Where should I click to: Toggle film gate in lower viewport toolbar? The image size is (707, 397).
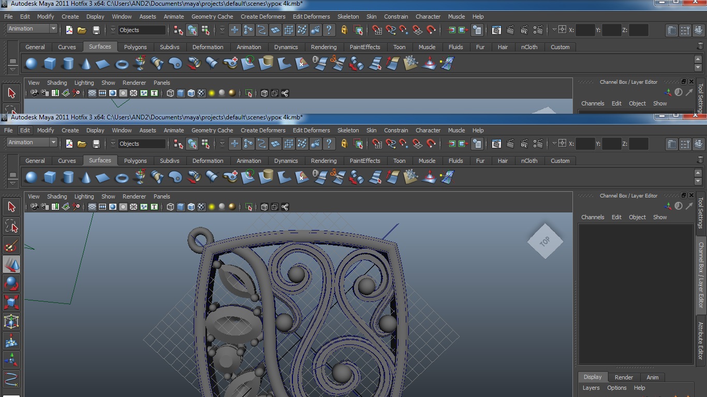102,207
